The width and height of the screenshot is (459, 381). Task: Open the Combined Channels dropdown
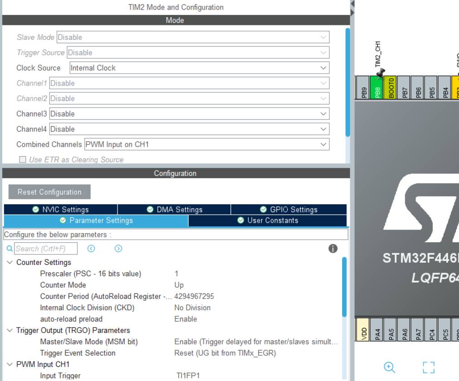[x=207, y=145]
